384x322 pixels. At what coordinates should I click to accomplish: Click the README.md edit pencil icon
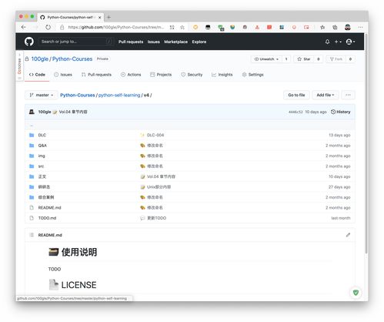[x=348, y=235]
